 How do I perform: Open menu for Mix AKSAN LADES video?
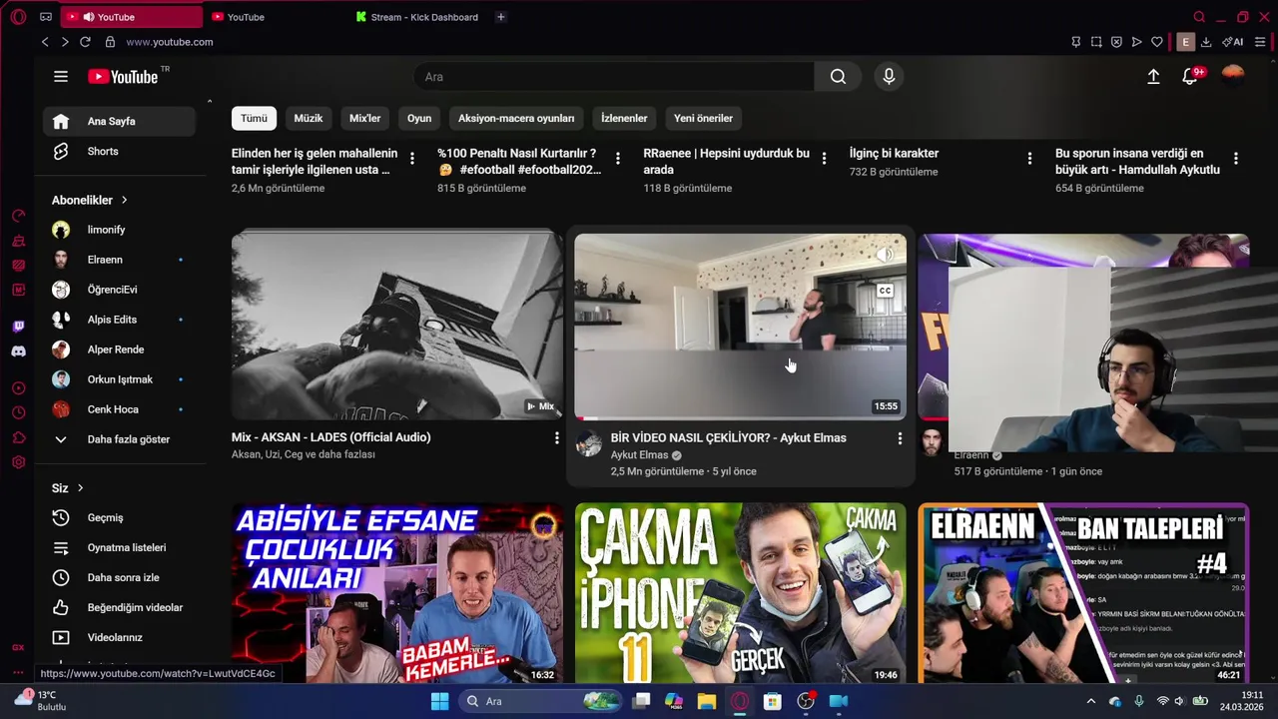coord(557,438)
